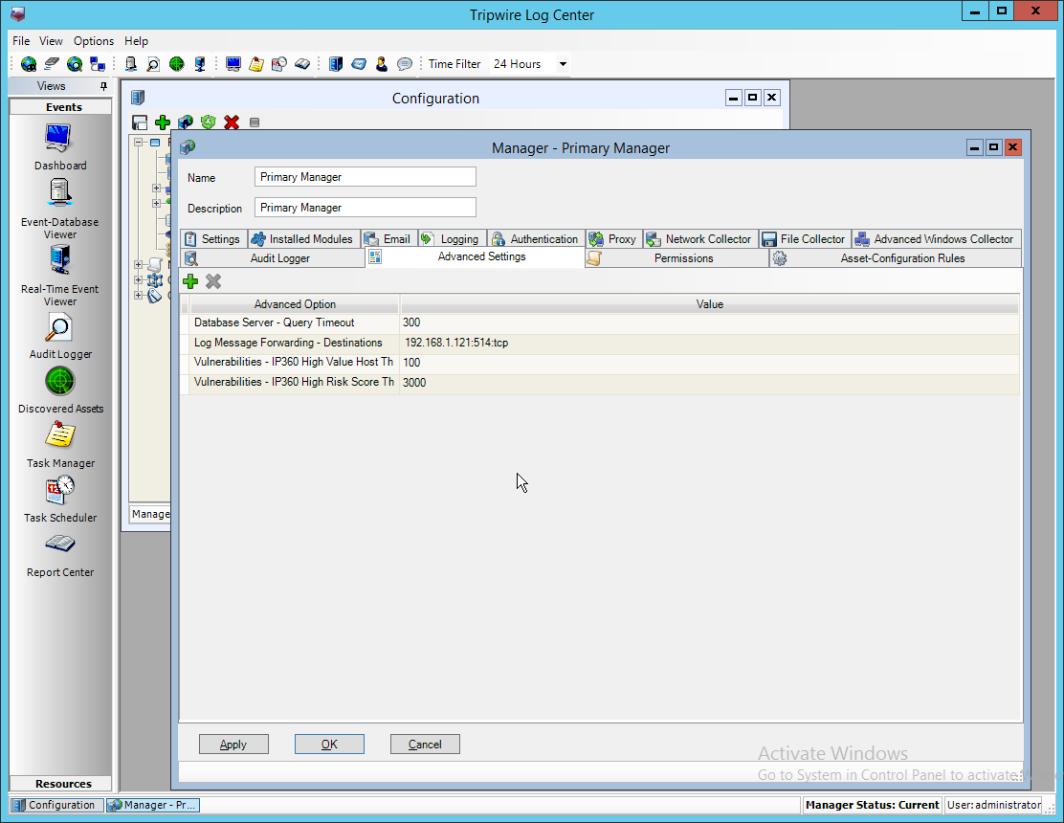Click the open book icon in main toolbar
Screen dimensions: 1064x823
click(302, 64)
